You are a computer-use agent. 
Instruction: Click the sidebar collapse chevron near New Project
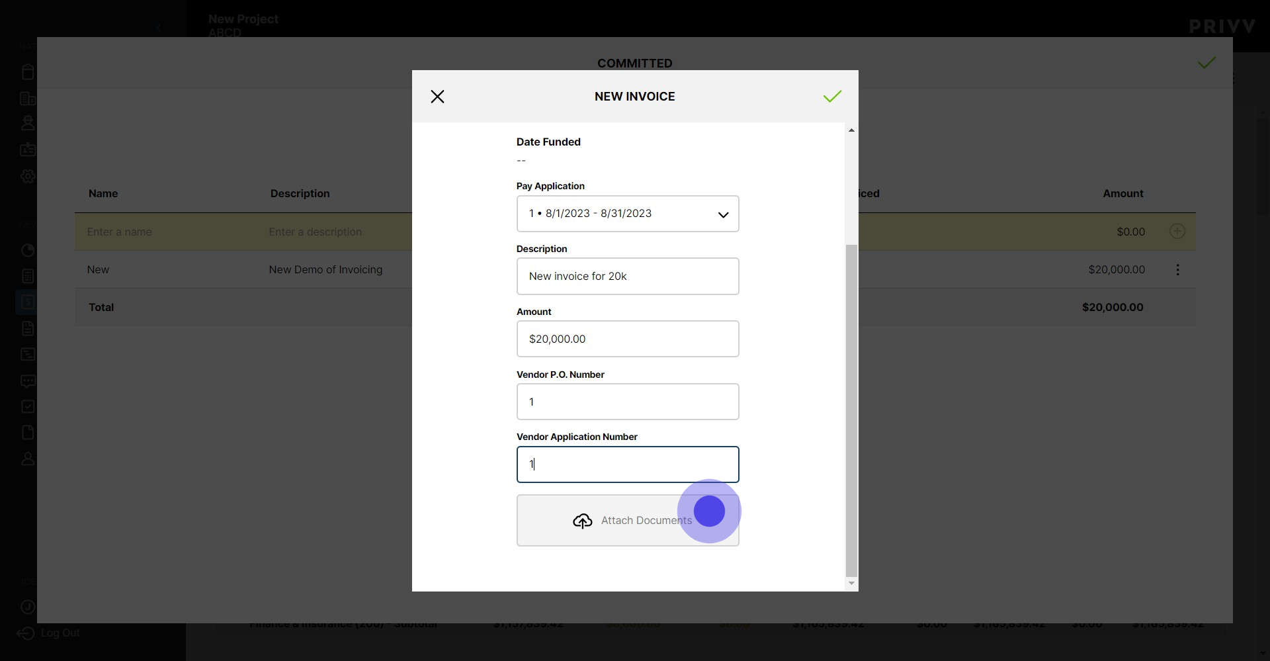(x=159, y=28)
